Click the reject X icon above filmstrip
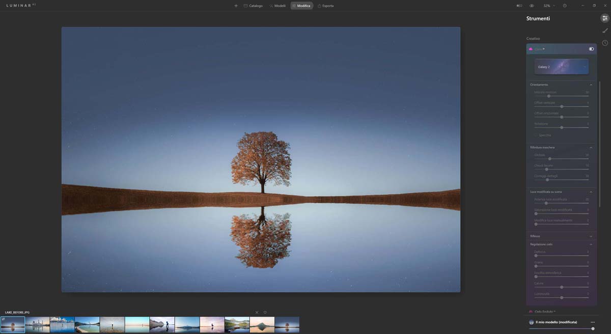611x334 pixels. click(257, 312)
